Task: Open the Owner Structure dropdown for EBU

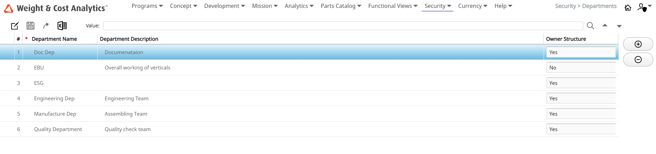Action: coord(581,68)
